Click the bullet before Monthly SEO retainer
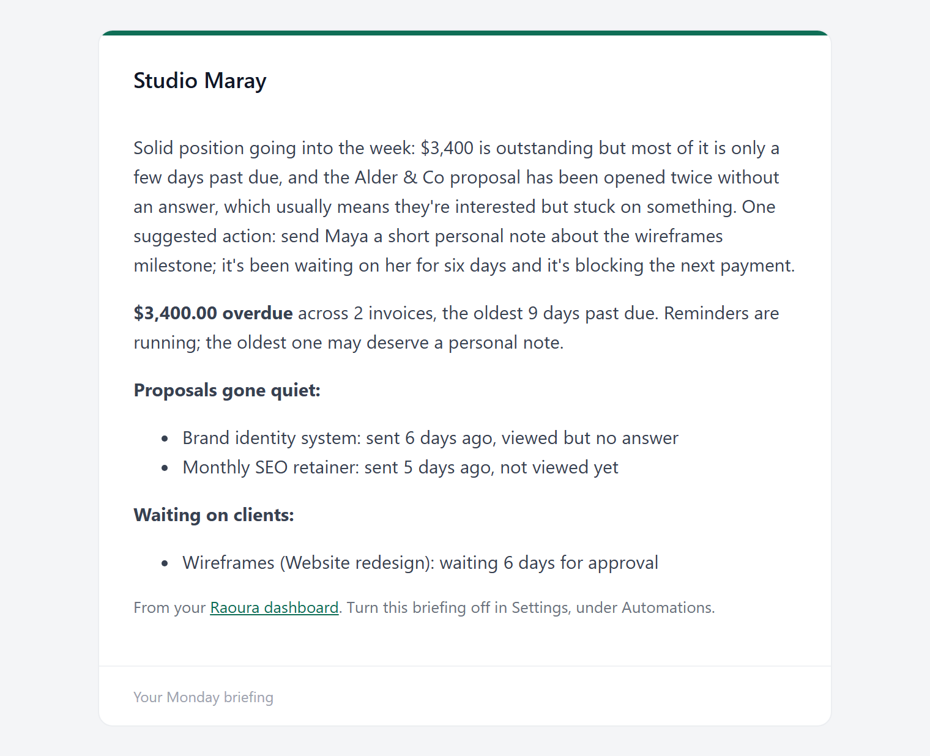The height and width of the screenshot is (756, 930). [x=165, y=468]
